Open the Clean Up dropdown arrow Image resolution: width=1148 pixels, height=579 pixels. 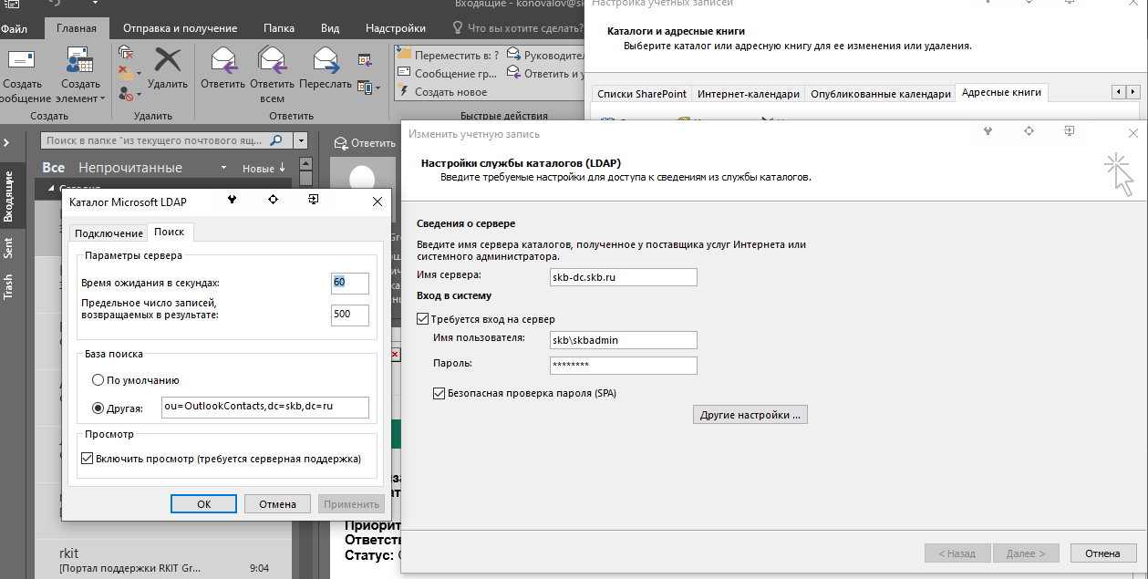(x=138, y=73)
